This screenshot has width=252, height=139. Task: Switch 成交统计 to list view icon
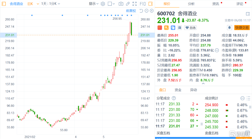[248, 98]
